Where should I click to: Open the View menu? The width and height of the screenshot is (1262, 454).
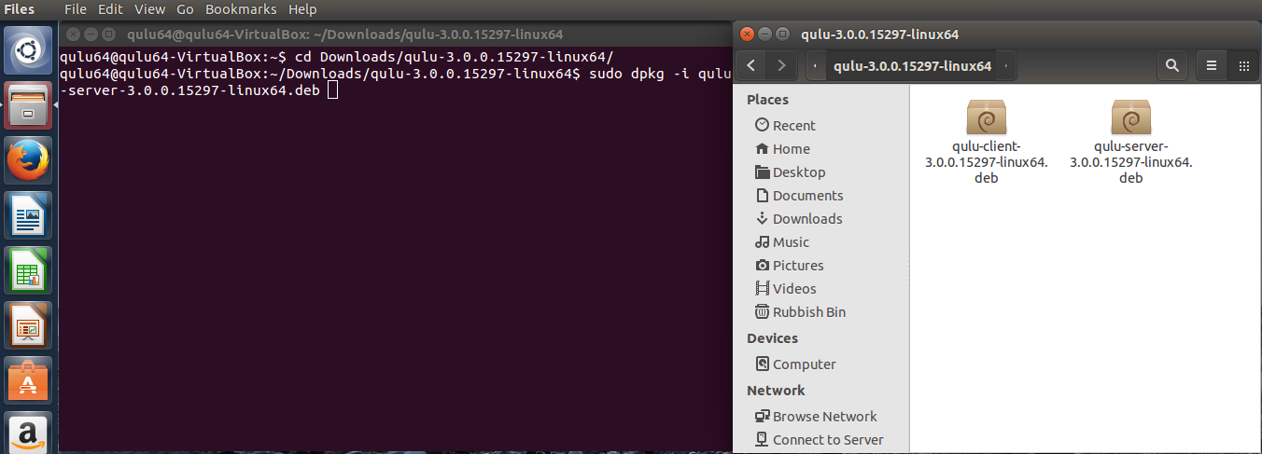(149, 9)
